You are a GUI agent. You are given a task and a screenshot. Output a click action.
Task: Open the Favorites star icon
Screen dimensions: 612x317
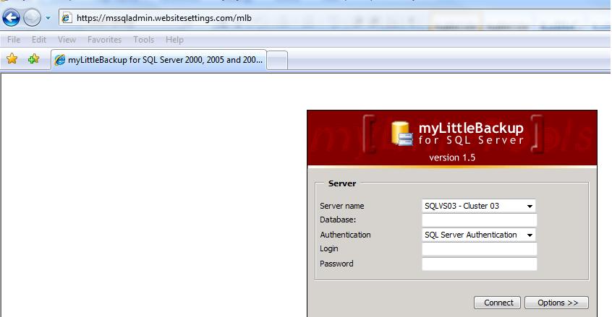click(x=12, y=58)
